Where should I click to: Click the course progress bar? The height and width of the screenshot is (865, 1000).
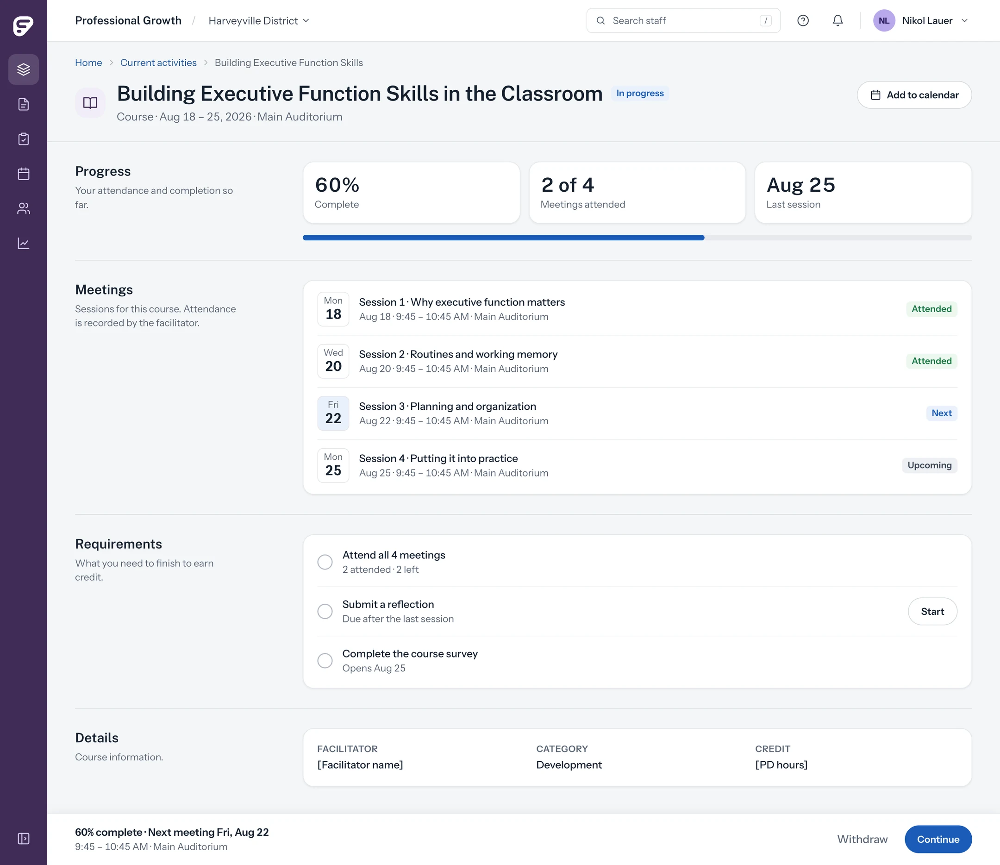click(x=637, y=238)
